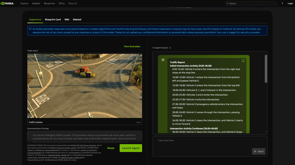The height and width of the screenshot is (165, 295).
Task: Select the NIM tab
Action: pos(67,20)
